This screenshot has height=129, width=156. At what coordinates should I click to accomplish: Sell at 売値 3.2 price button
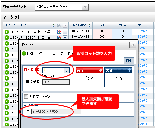point(90,77)
